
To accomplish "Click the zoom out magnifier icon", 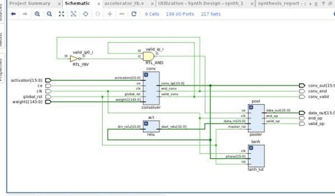I will 49,14.
